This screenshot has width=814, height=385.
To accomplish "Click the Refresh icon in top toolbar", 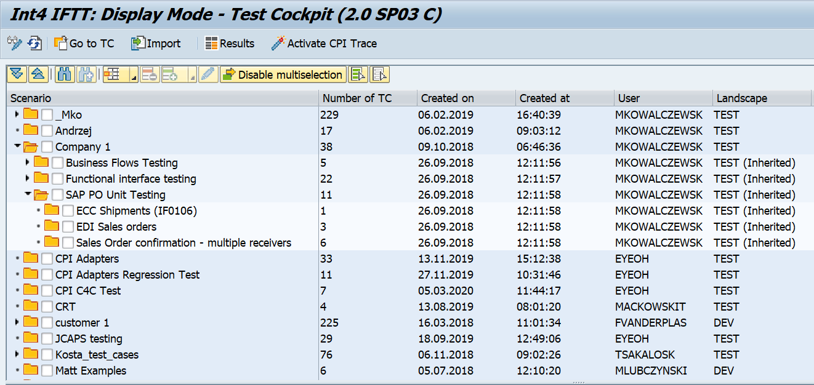I will tap(34, 43).
